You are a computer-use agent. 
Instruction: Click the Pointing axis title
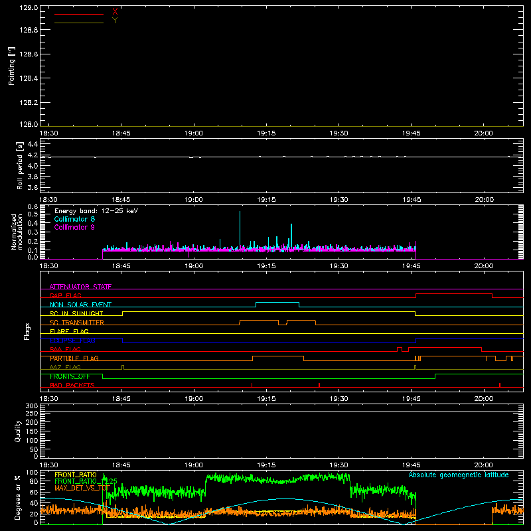click(12, 66)
